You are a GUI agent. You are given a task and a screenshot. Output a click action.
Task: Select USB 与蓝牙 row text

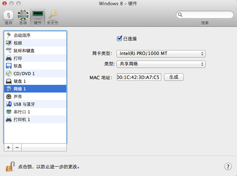[24, 104]
